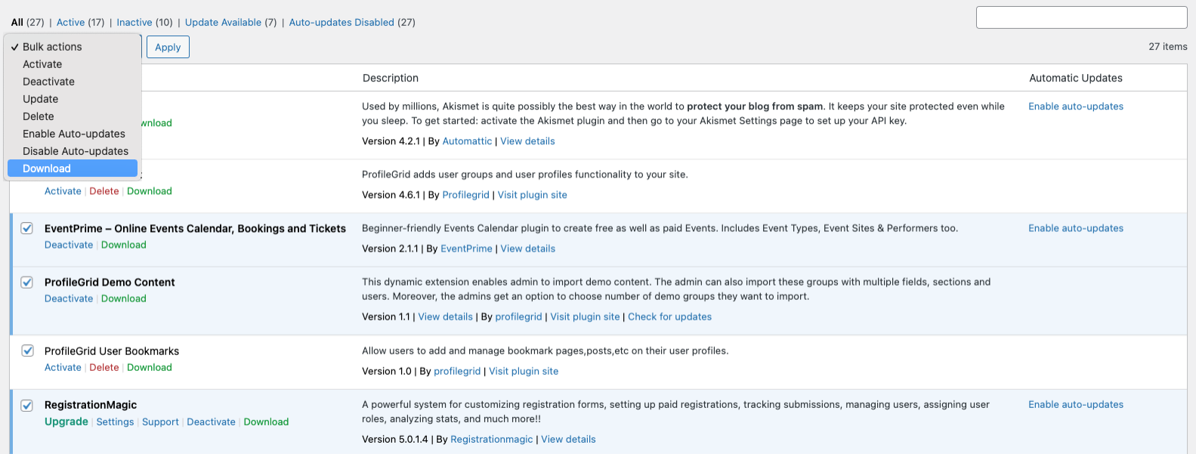Delete the ProfileGrid User Bookmarks plugin
Viewport: 1196px width, 454px height.
[x=104, y=367]
